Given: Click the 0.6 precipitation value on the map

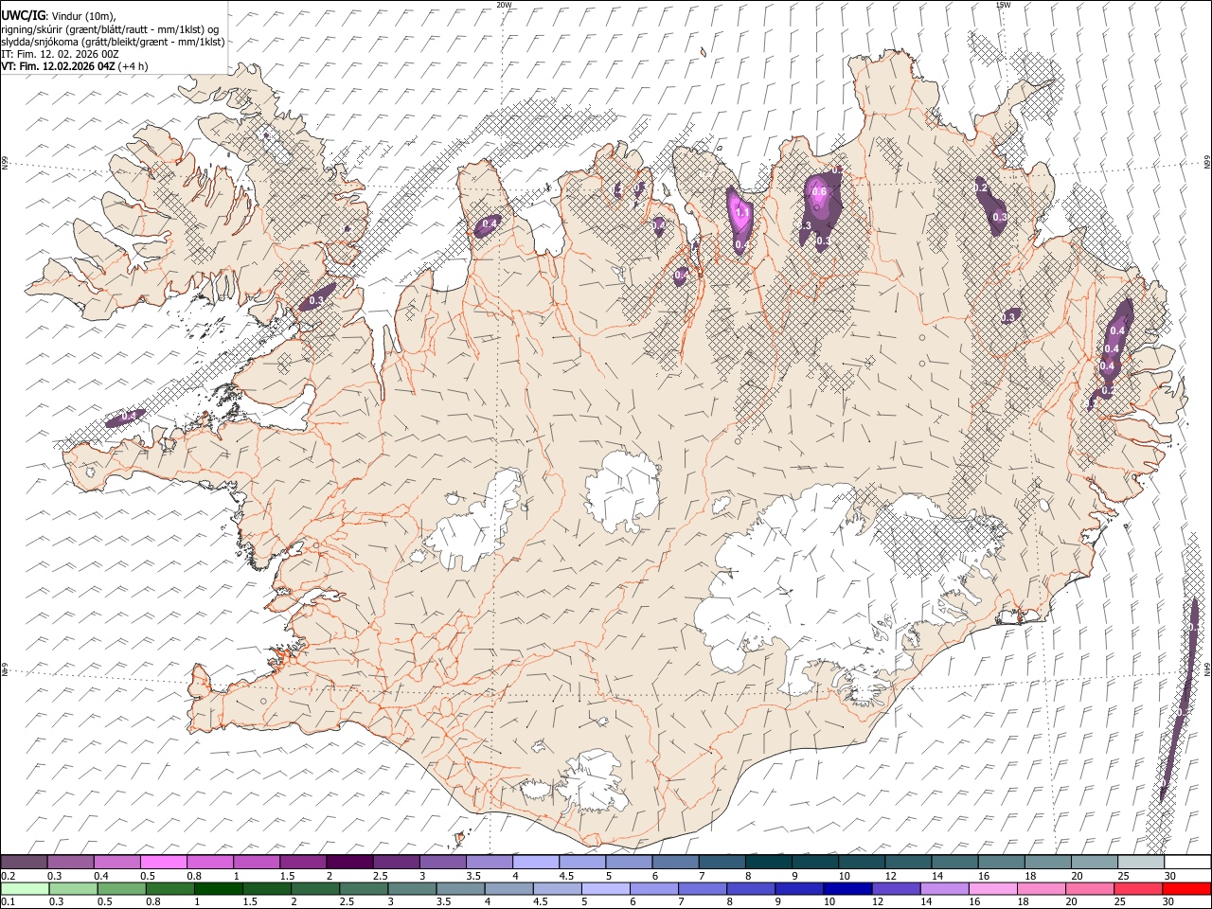Looking at the screenshot, I should tap(820, 192).
